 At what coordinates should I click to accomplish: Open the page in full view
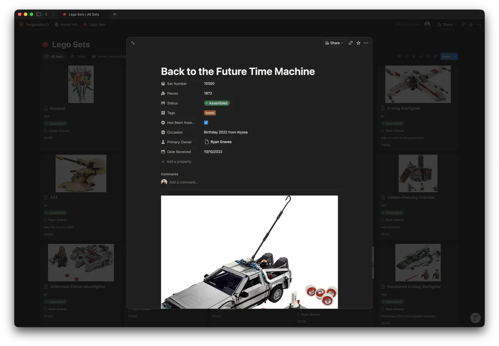point(133,43)
